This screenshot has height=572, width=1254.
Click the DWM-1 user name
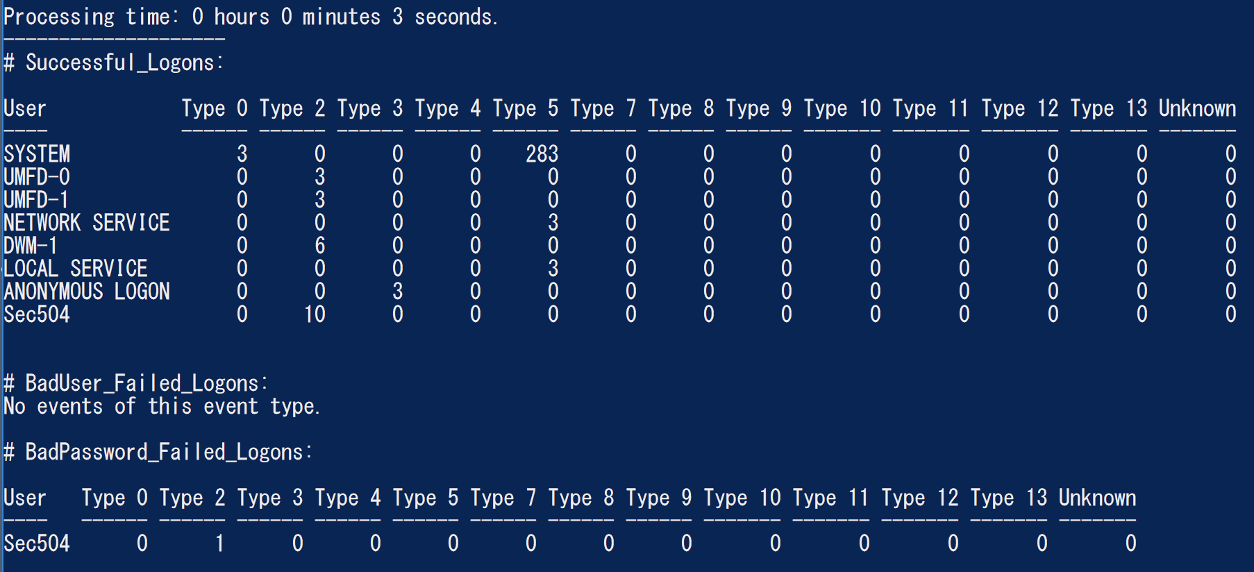[31, 245]
